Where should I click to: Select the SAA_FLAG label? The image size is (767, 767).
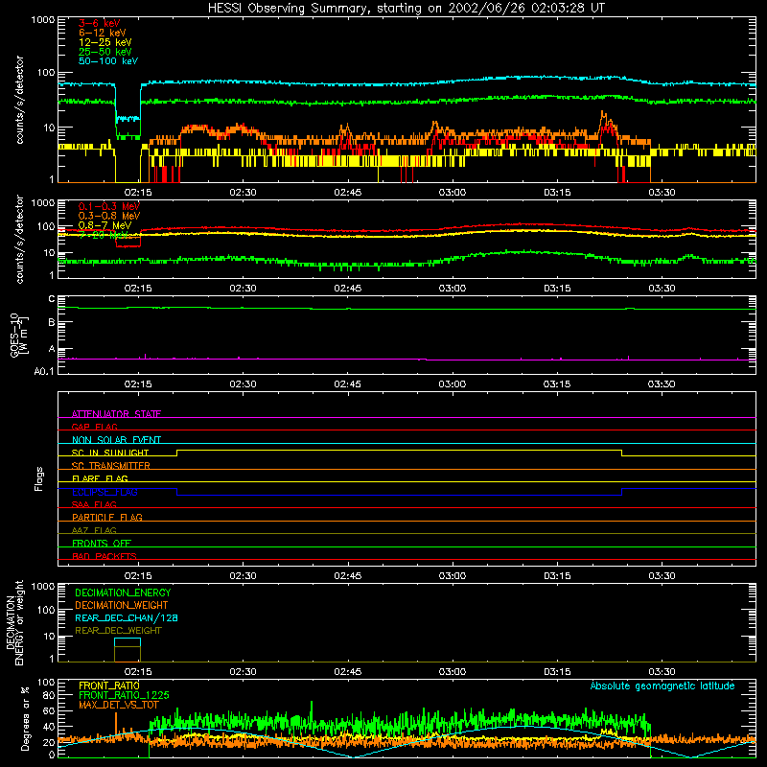pyautogui.click(x=94, y=504)
